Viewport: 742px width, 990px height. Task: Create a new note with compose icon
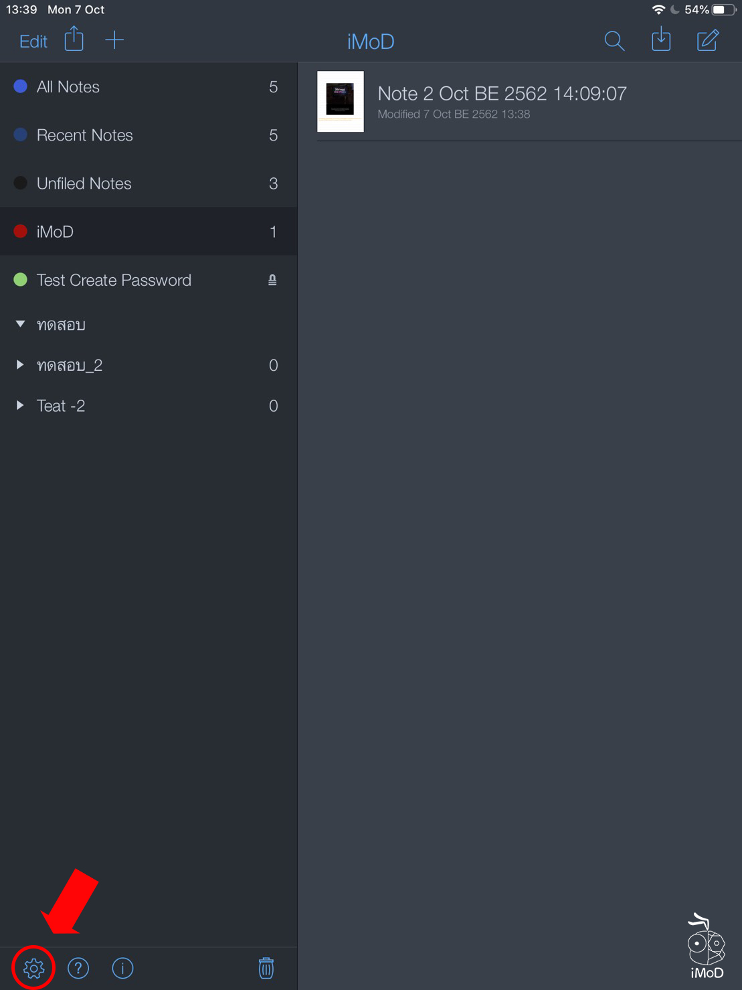click(708, 40)
